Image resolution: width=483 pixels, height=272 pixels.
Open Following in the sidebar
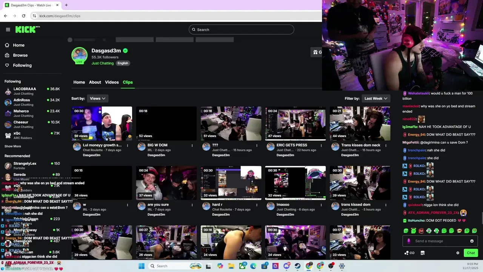point(22,65)
